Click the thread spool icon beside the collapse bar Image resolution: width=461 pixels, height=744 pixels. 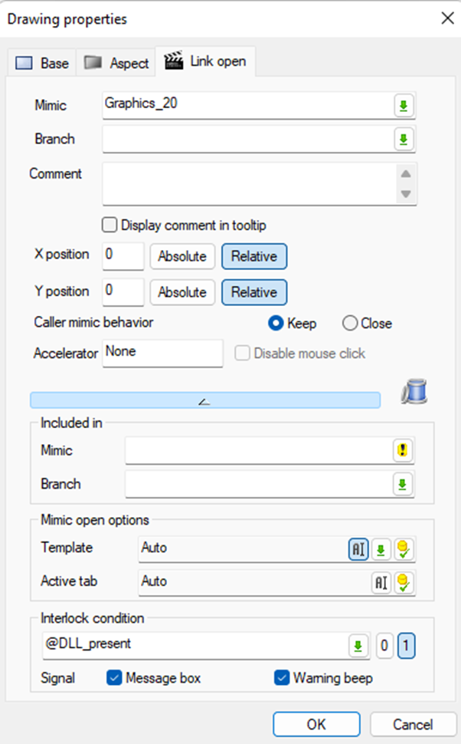tap(414, 391)
